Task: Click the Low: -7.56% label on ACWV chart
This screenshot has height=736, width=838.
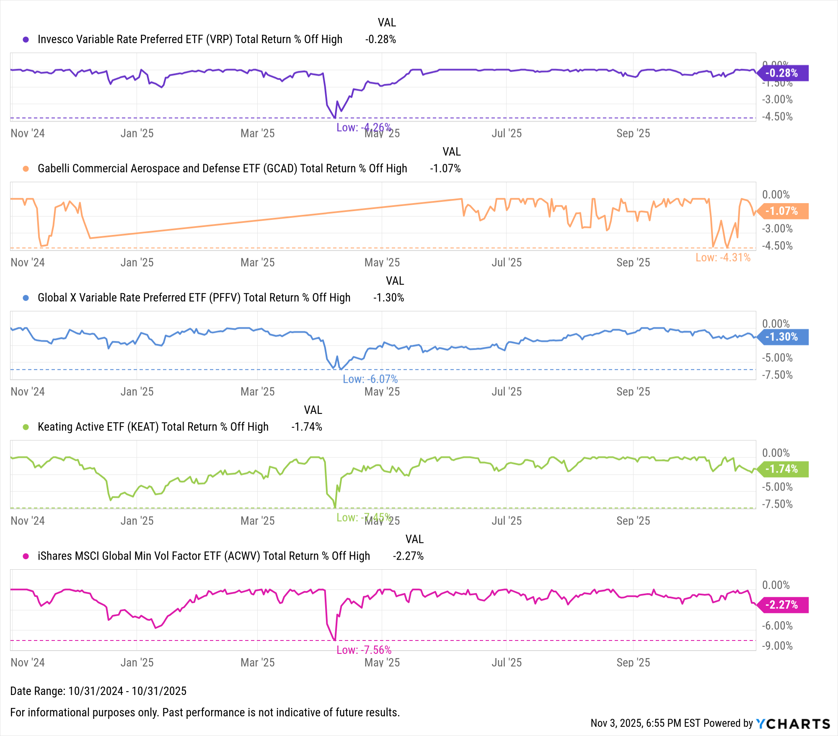Action: tap(364, 650)
